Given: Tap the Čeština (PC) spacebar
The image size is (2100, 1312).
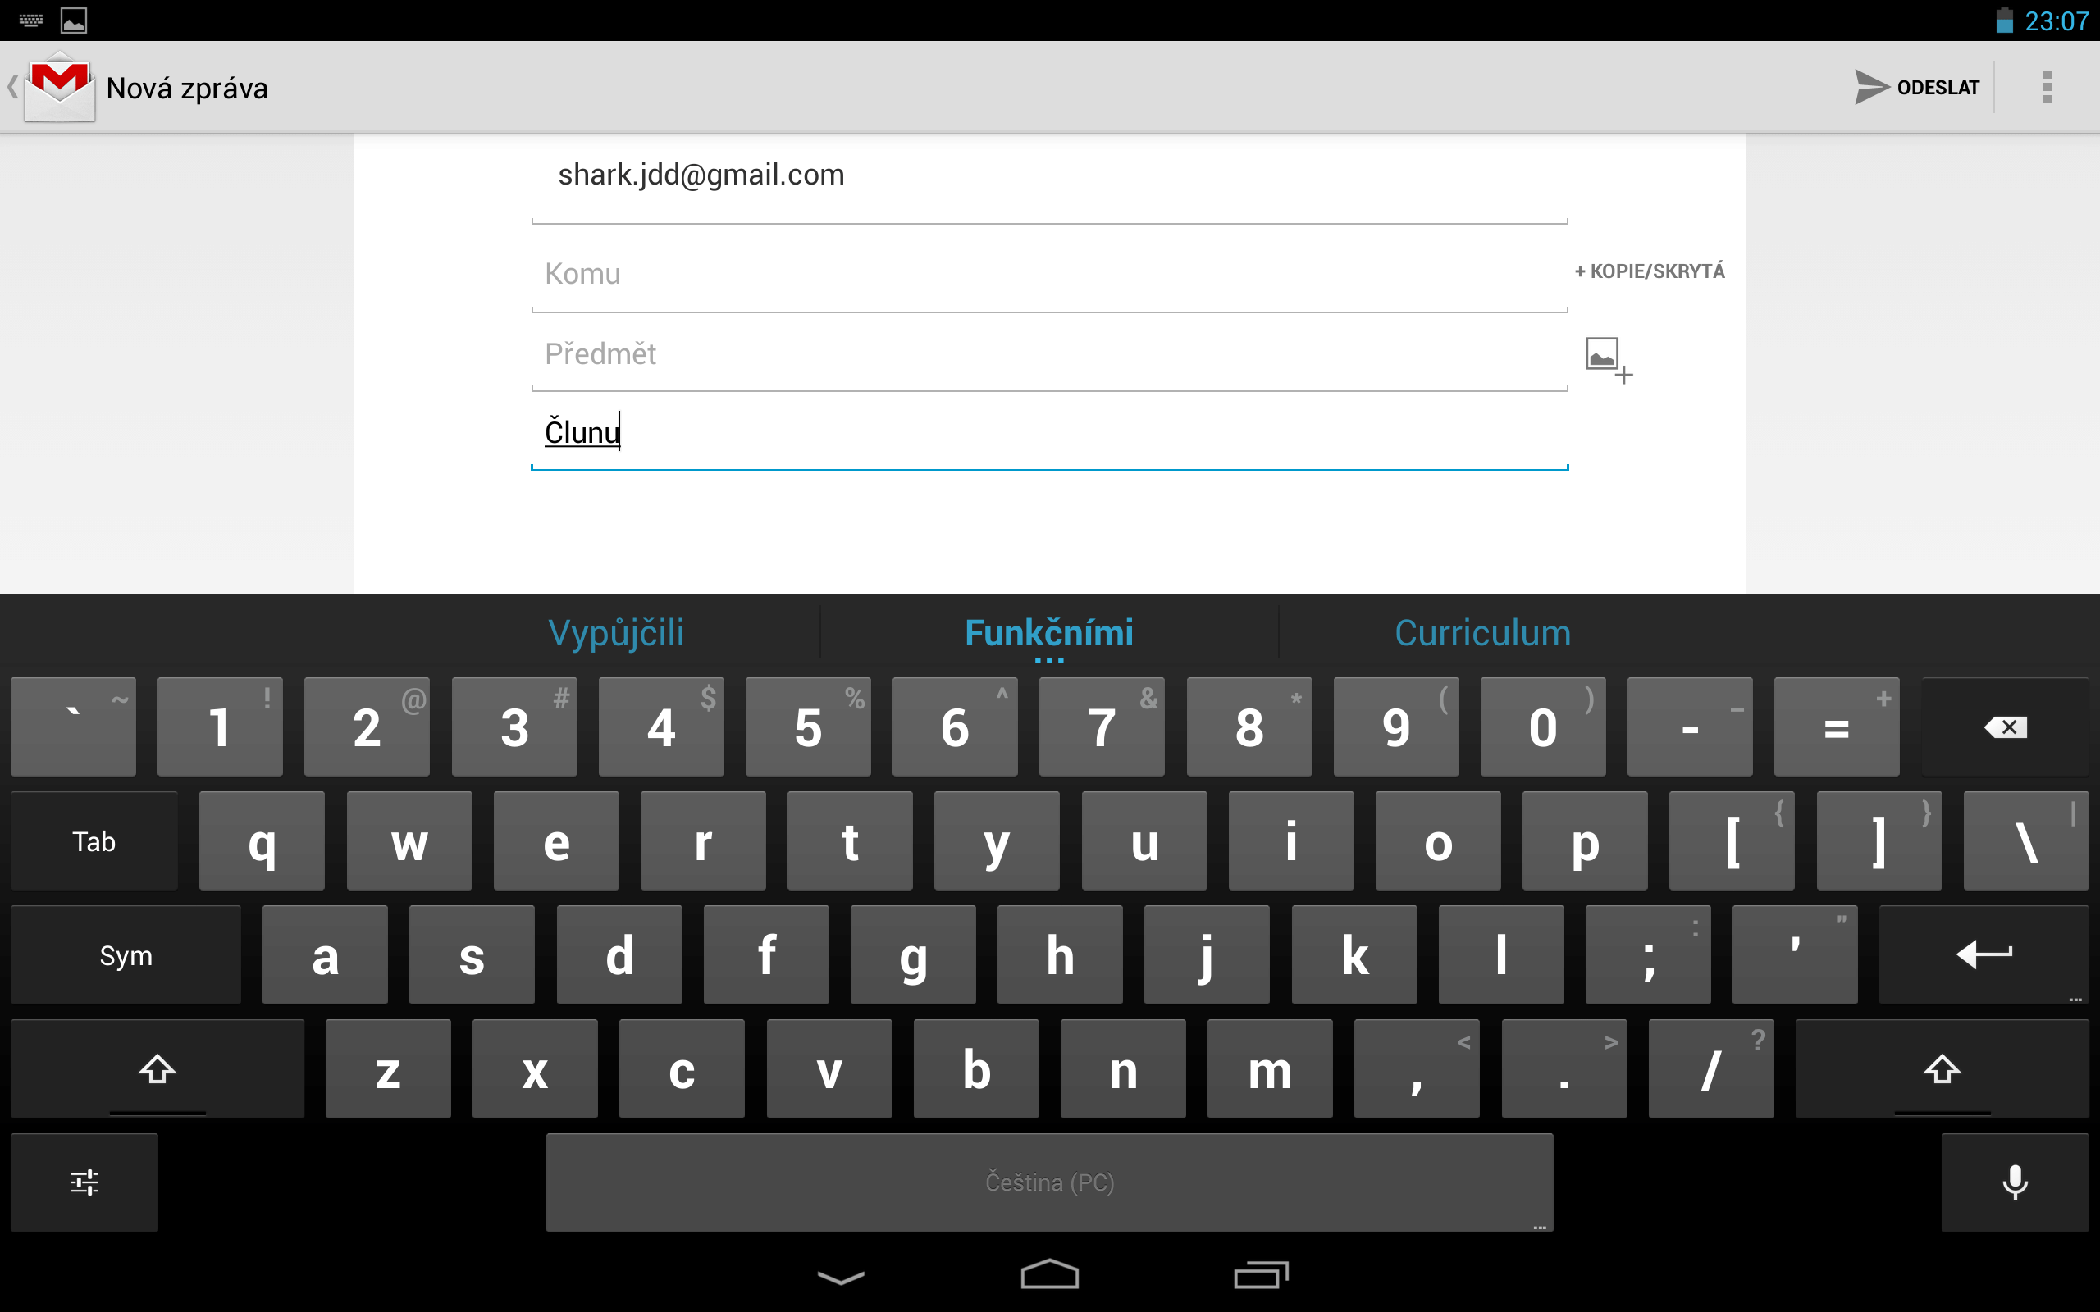Looking at the screenshot, I should click(1049, 1182).
